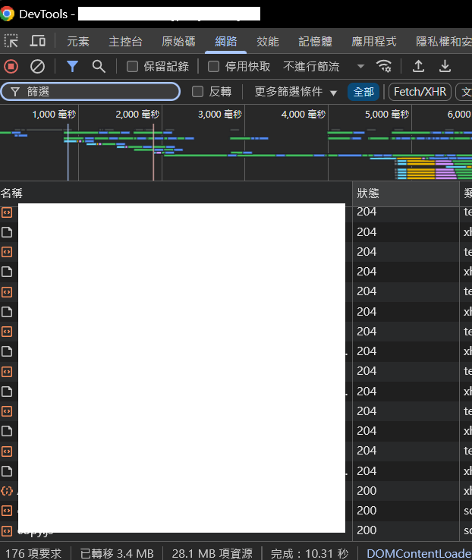Screen dimensions: 472x560
Task: Open network conditions Wi-Fi icon
Action: 385,66
